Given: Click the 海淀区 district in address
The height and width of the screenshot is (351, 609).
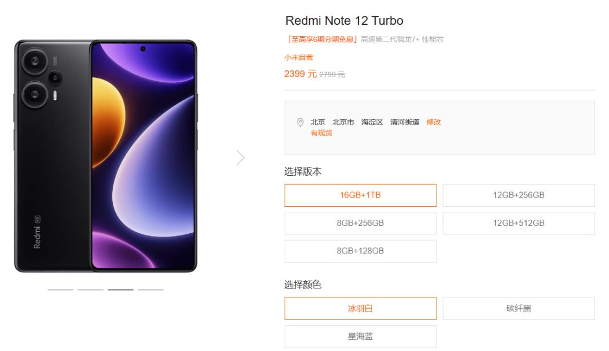Looking at the screenshot, I should pyautogui.click(x=372, y=122).
